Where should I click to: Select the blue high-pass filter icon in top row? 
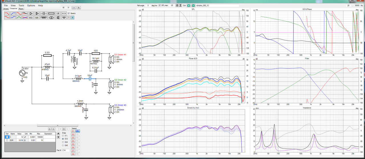pos(13,13)
